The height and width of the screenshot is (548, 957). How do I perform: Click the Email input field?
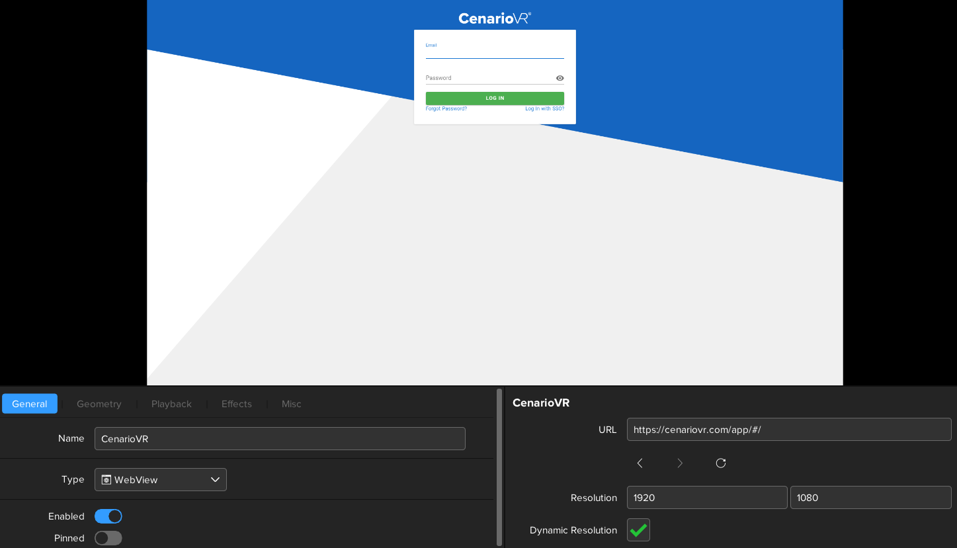tap(494, 53)
